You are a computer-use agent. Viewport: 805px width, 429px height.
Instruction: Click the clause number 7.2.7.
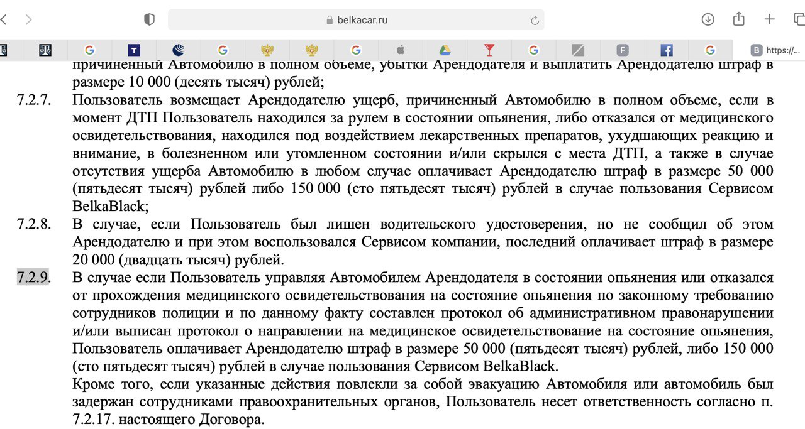(33, 100)
